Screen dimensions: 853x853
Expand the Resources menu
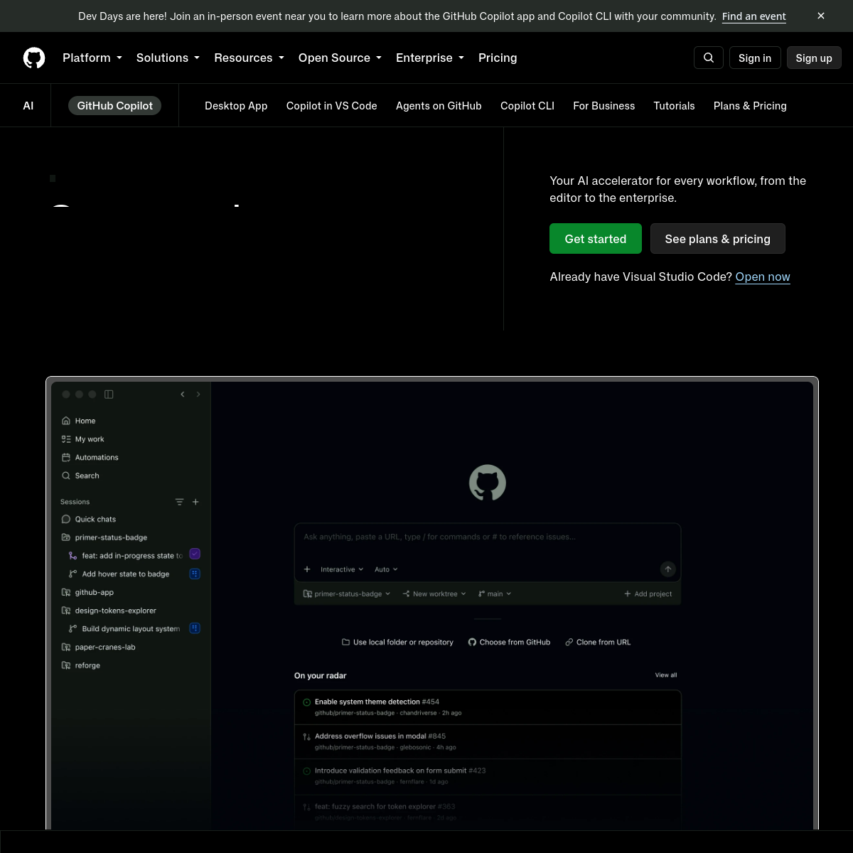point(249,58)
